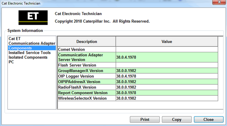This screenshot has height=126, width=227.
Task: Click the Close button
Action: (x=208, y=120)
